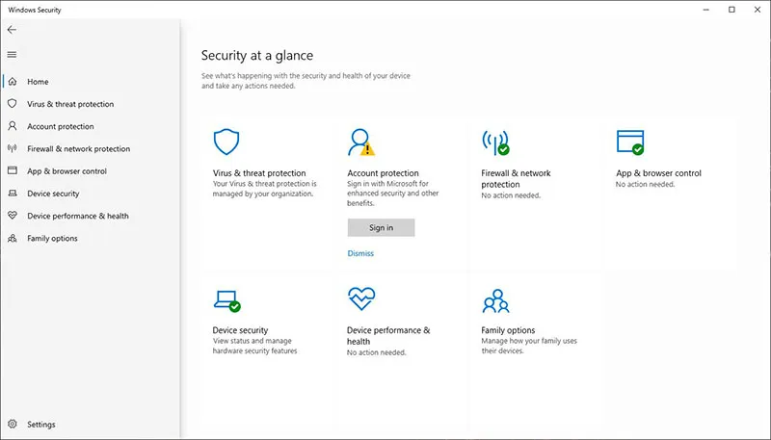771x440 pixels.
Task: Open the Firewall & network protection tile title
Action: point(516,179)
